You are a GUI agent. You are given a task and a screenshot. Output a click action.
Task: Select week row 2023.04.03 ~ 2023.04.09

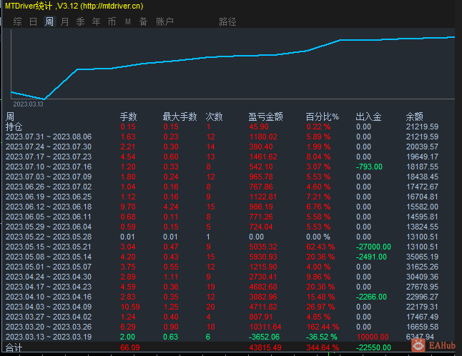point(222,307)
